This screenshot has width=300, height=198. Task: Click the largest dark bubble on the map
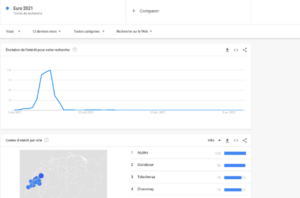pos(41,176)
